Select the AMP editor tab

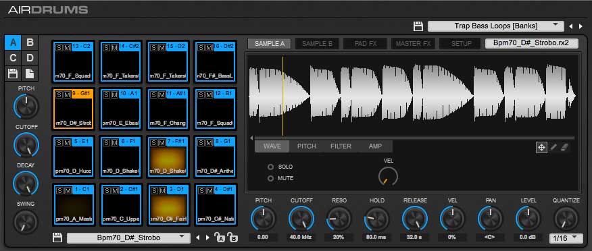point(375,146)
